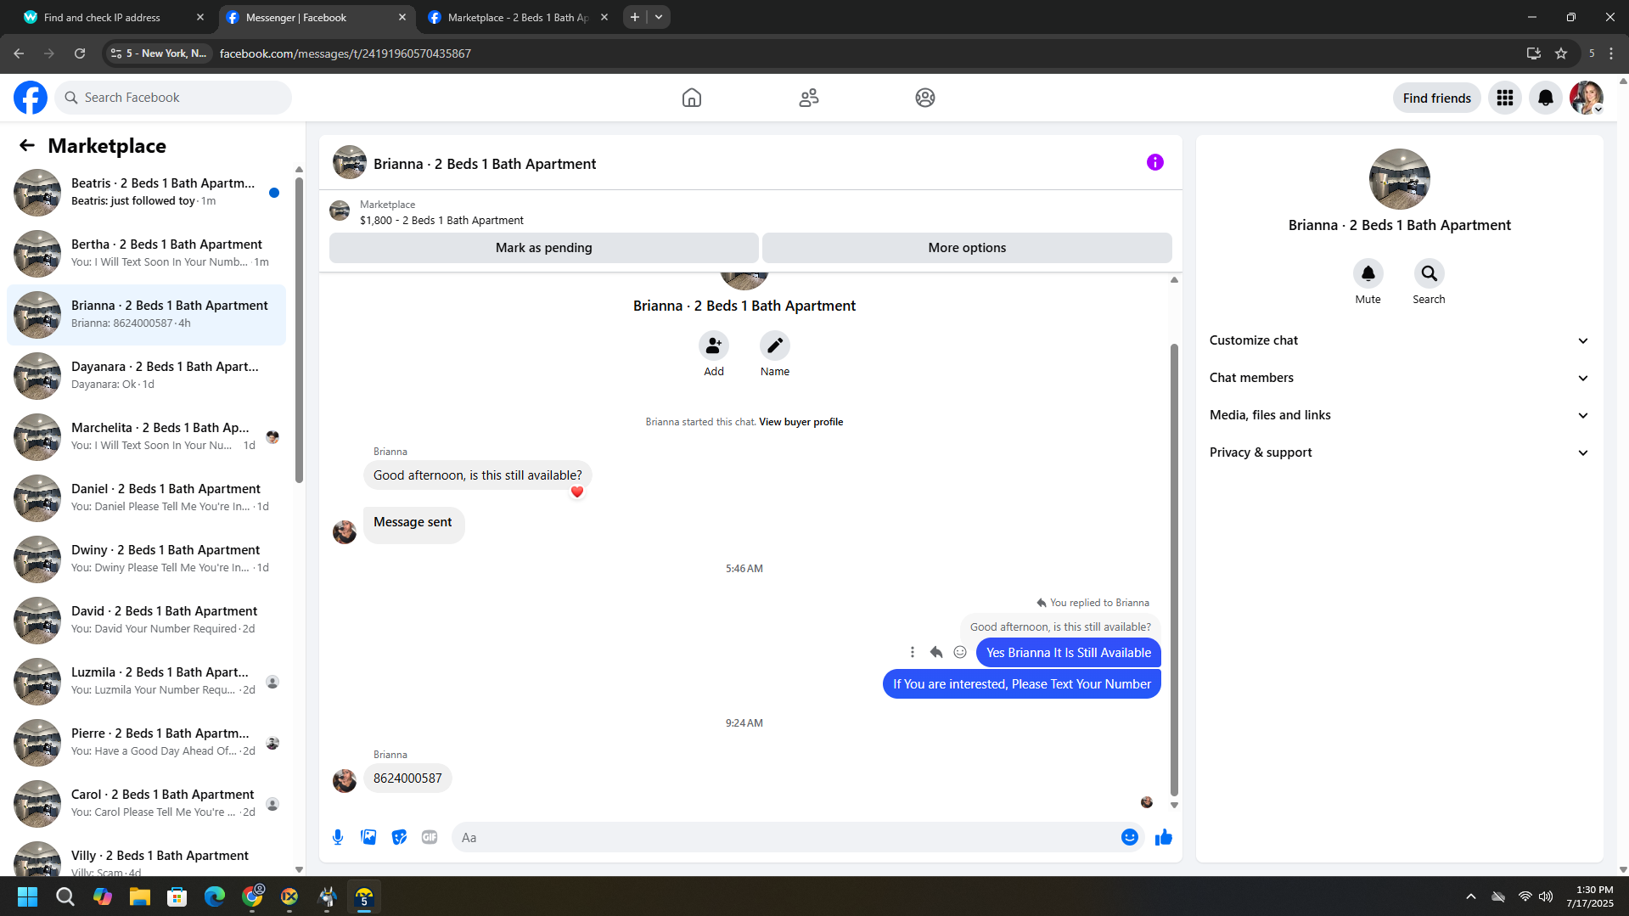This screenshot has width=1629, height=916.
Task: Open Marchelita conversation in list
Action: [x=146, y=437]
